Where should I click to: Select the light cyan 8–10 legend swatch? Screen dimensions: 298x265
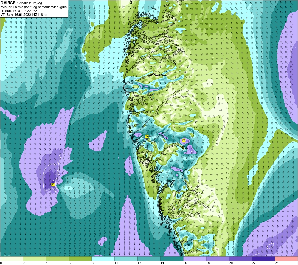pyautogui.click(x=103, y=258)
